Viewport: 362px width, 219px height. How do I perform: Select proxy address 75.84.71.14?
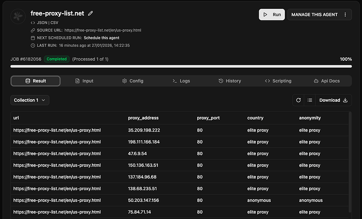pyautogui.click(x=139, y=212)
